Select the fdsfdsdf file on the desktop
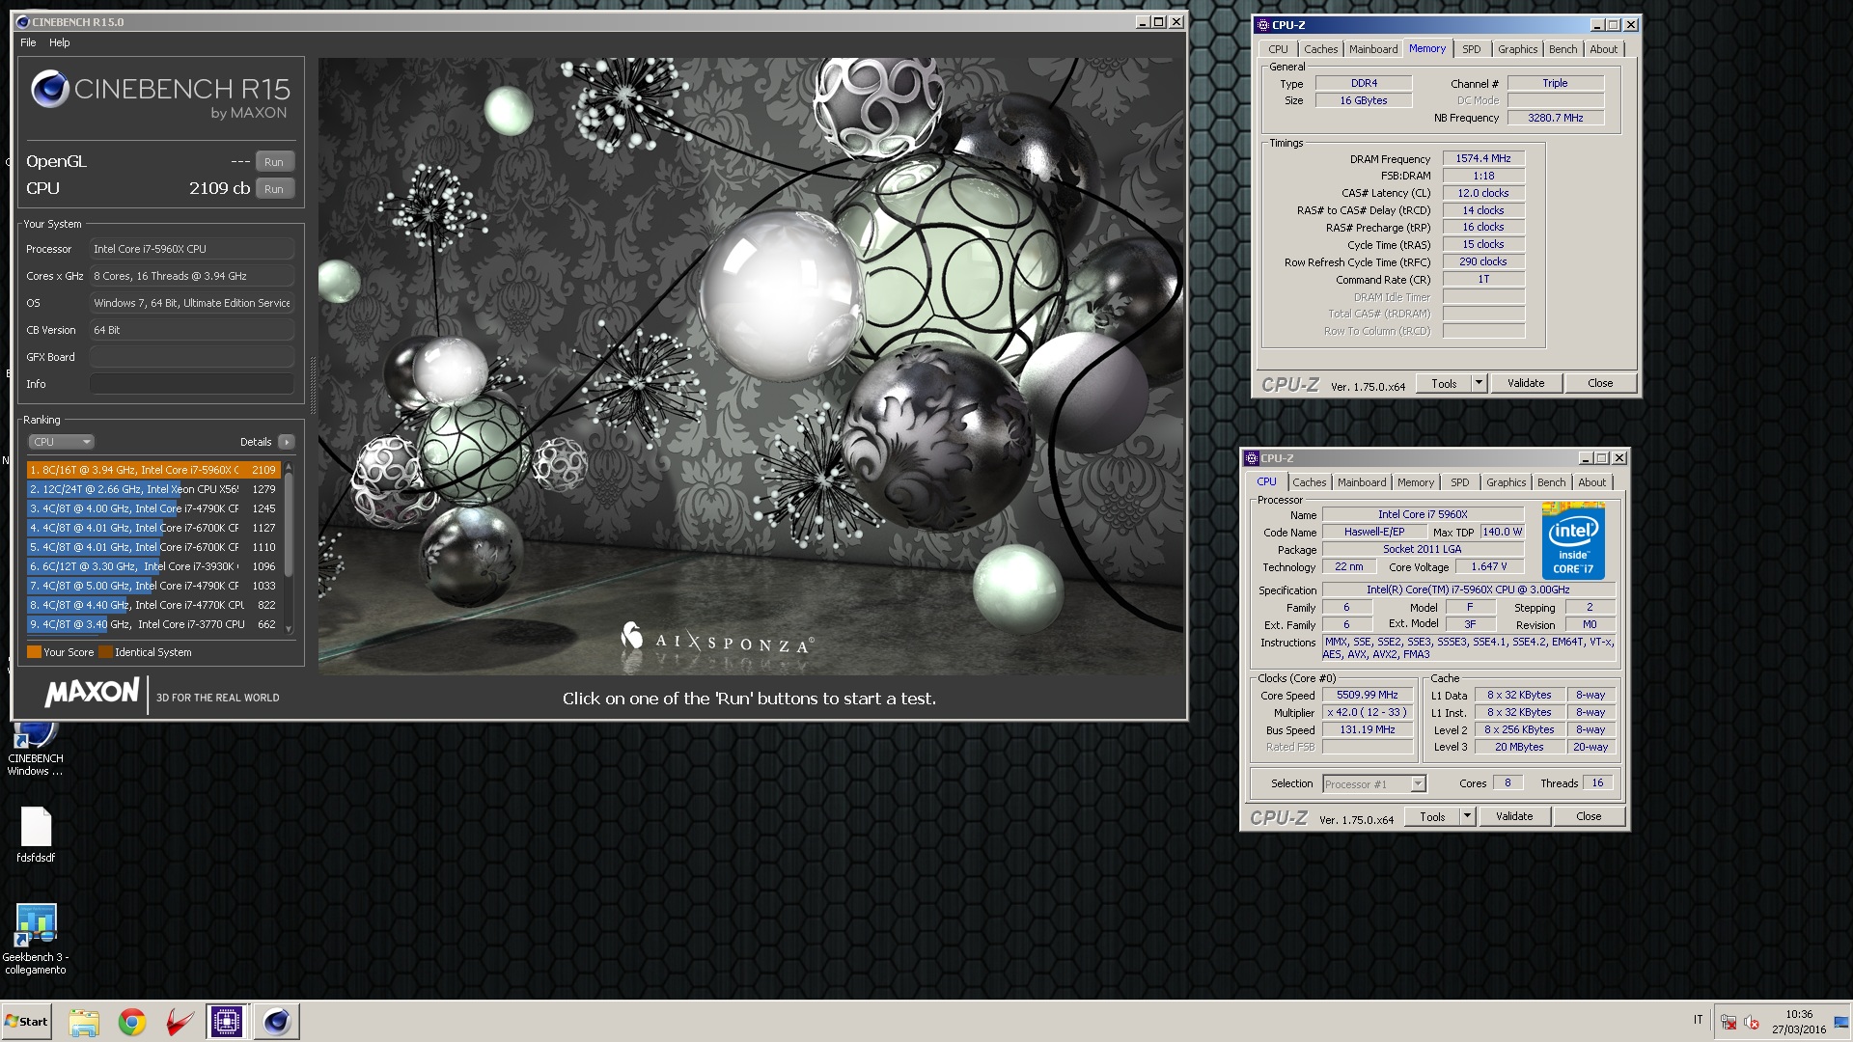 pos(36,835)
